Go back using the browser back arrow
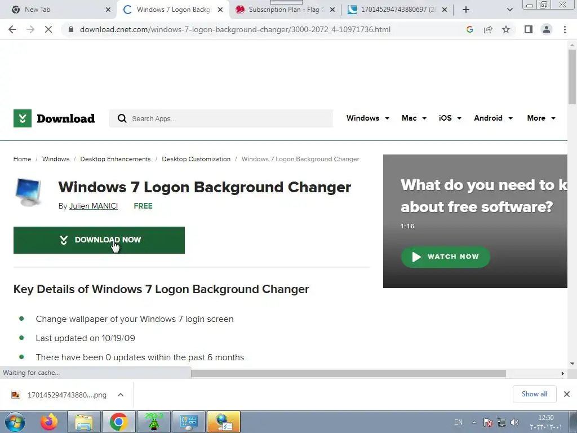This screenshot has height=433, width=577. 12,29
